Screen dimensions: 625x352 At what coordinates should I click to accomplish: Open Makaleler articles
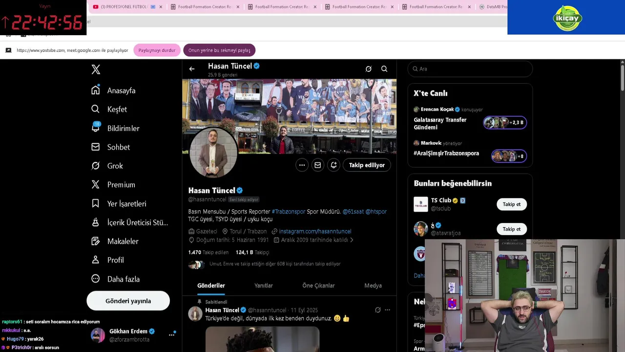[x=115, y=241]
